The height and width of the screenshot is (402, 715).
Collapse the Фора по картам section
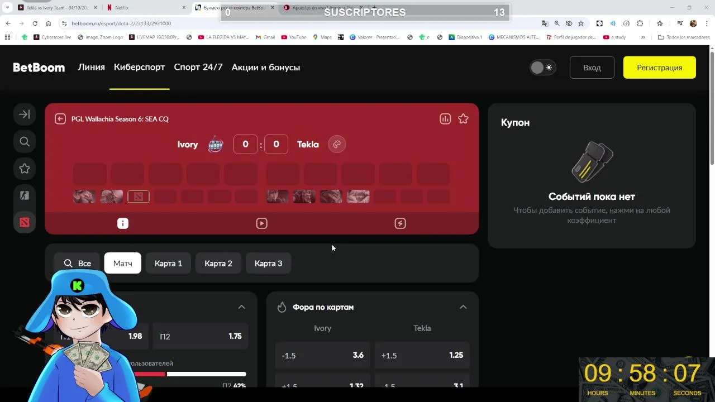pyautogui.click(x=463, y=307)
